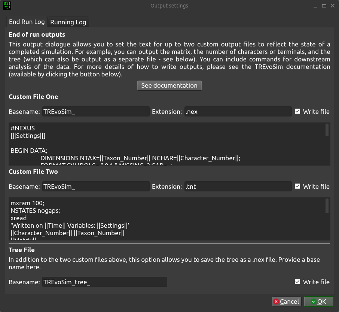Viewport: 339px width, 312px height.
Task: Click Custom File Two Basename field
Action: pyautogui.click(x=96, y=187)
